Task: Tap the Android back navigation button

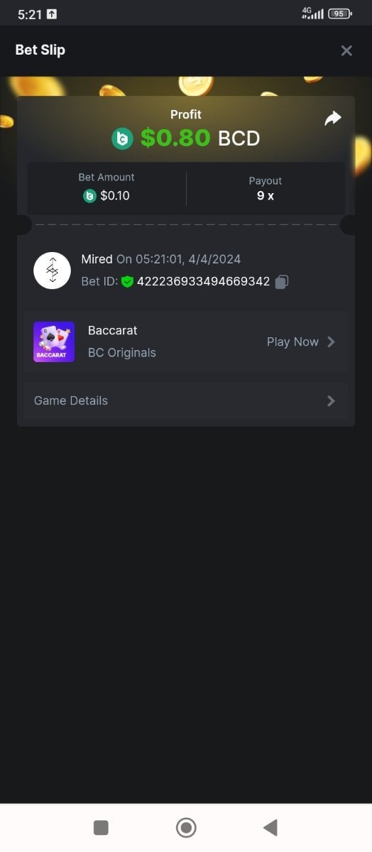Action: click(x=270, y=827)
